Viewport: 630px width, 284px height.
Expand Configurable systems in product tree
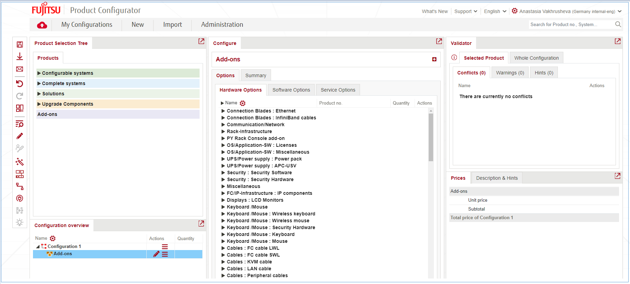[39, 73]
